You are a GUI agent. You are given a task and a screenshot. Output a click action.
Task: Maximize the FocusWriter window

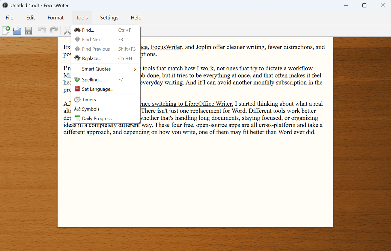click(364, 5)
